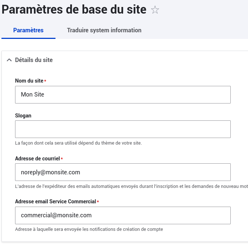Click the notifications de création de compte description
The height and width of the screenshot is (247, 248).
click(x=89, y=229)
